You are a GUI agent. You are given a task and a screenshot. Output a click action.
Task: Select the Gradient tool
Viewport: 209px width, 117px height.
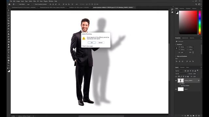coord(9,42)
